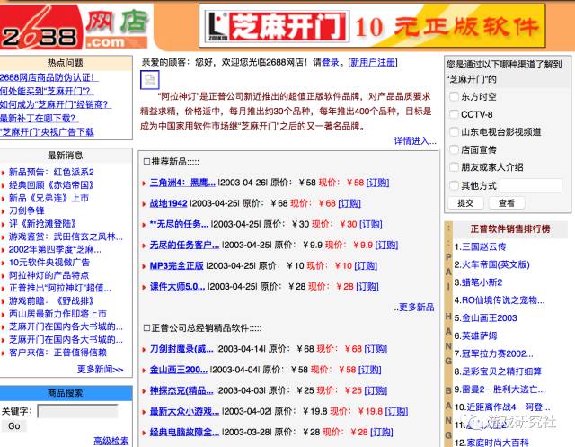Image resolution: width=575 pixels, height=447 pixels.
Task: Expand the ..更多新品 new products list
Action: click(414, 308)
